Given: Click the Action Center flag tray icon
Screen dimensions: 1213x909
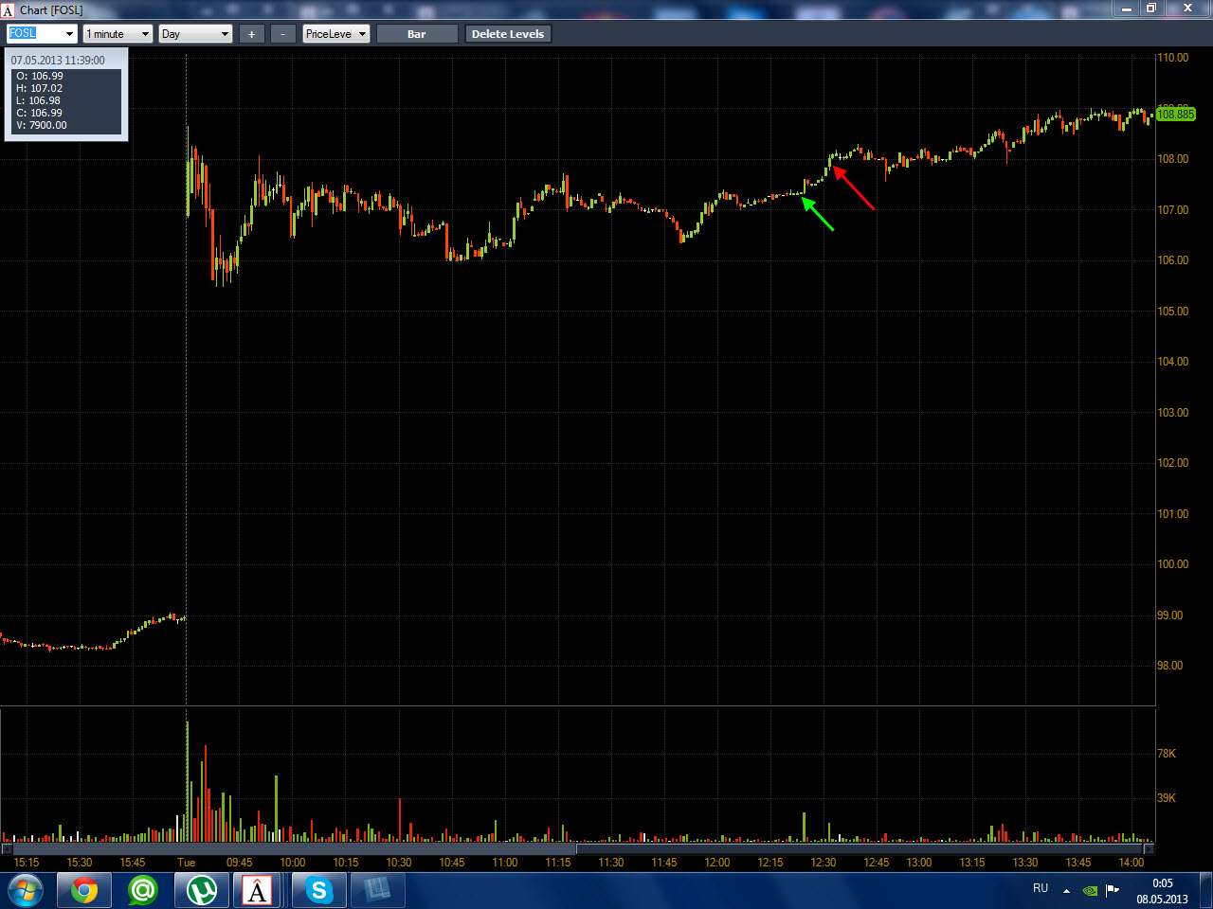Looking at the screenshot, I should (1113, 890).
